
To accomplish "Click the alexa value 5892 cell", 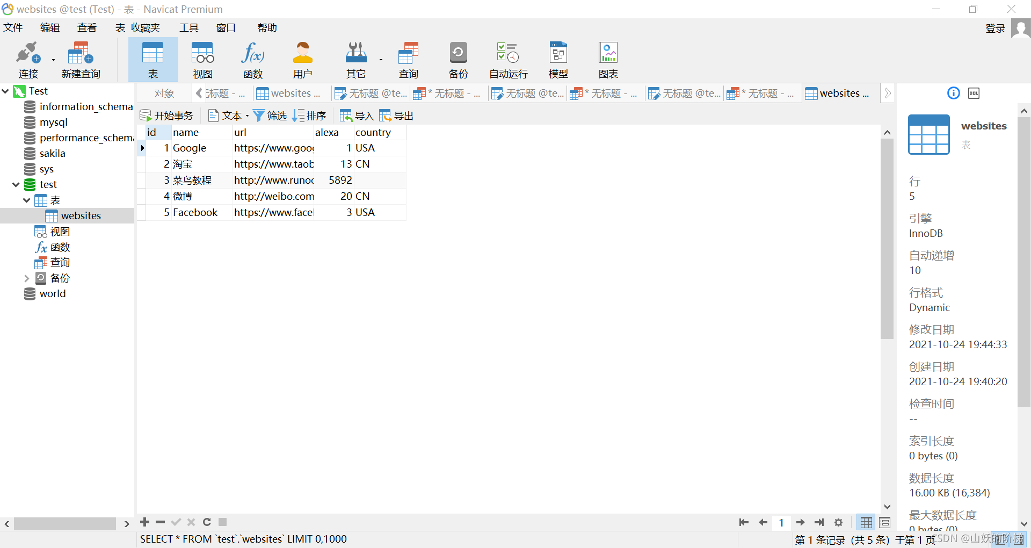I will click(x=333, y=180).
